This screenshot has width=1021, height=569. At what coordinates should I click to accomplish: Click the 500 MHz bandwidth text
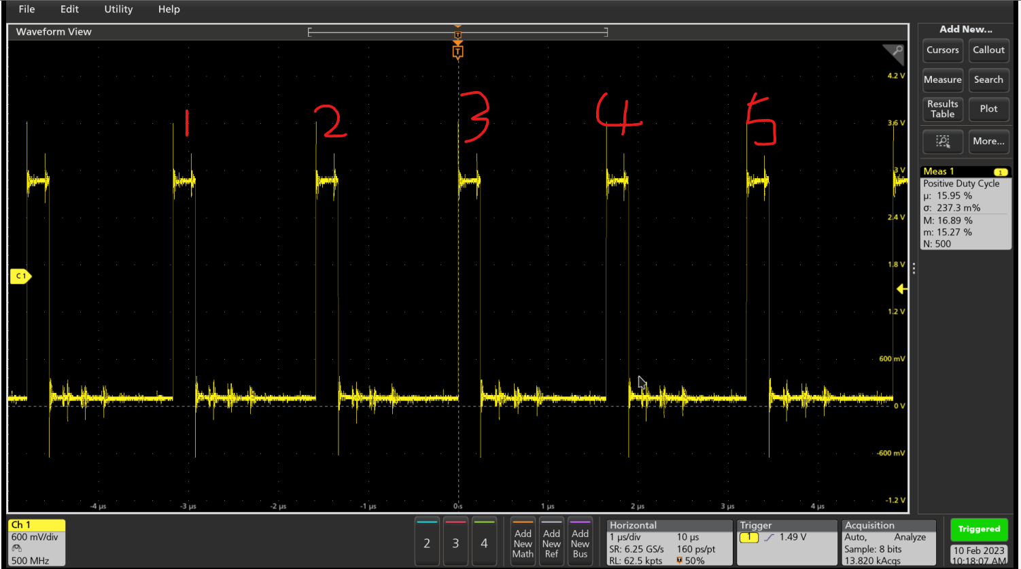pyautogui.click(x=30, y=561)
